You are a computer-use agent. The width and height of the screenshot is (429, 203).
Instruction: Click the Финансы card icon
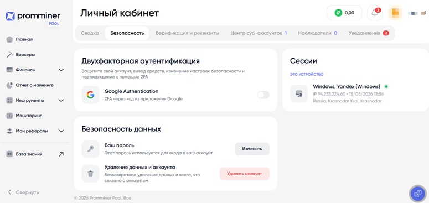pos(9,70)
